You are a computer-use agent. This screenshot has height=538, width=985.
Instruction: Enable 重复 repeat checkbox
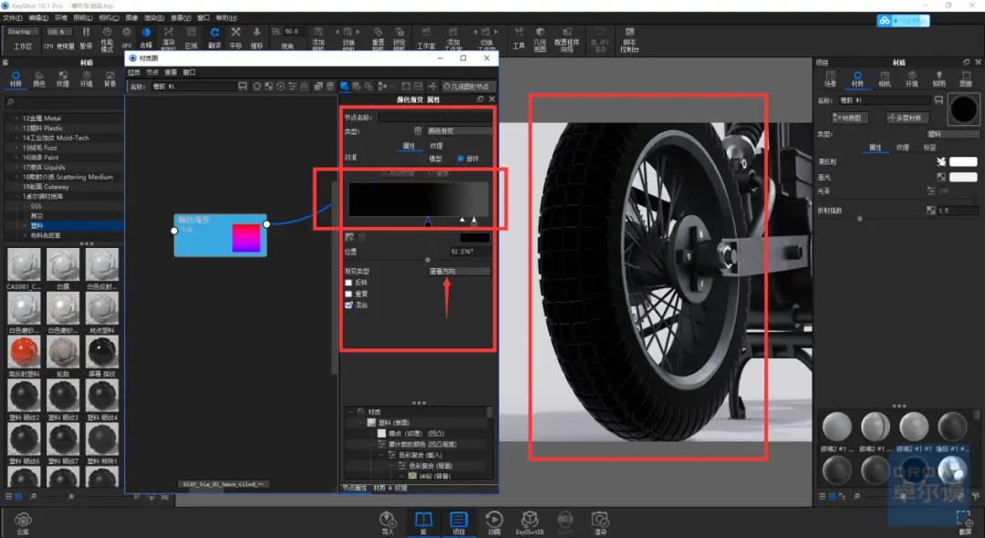[348, 294]
